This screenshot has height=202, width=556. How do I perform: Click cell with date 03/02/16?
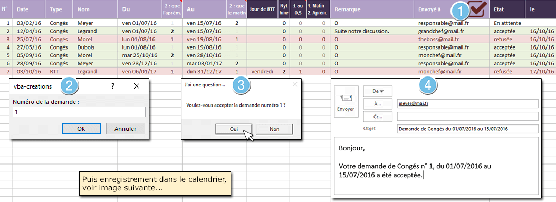[x=29, y=23]
